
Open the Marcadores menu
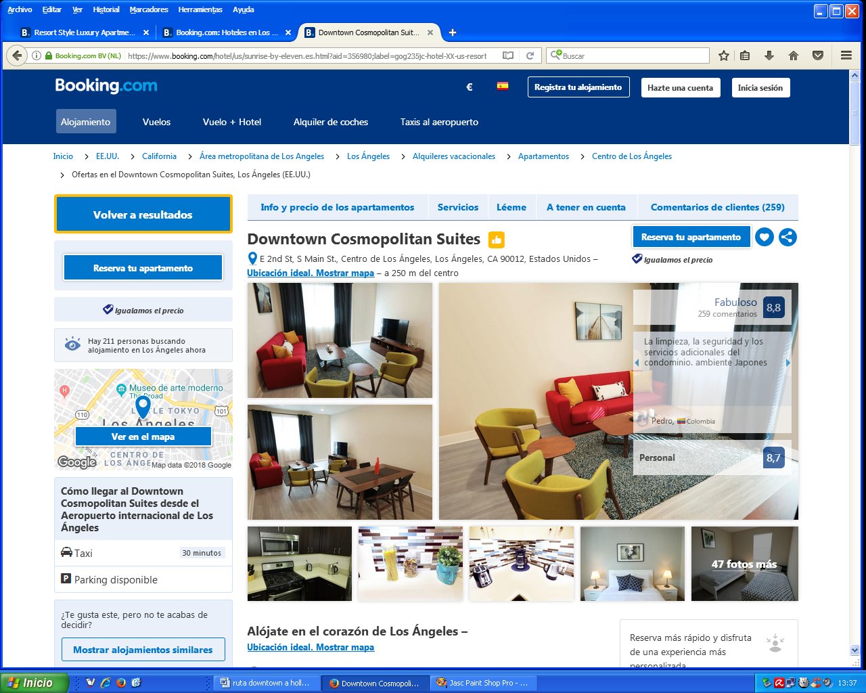[149, 9]
